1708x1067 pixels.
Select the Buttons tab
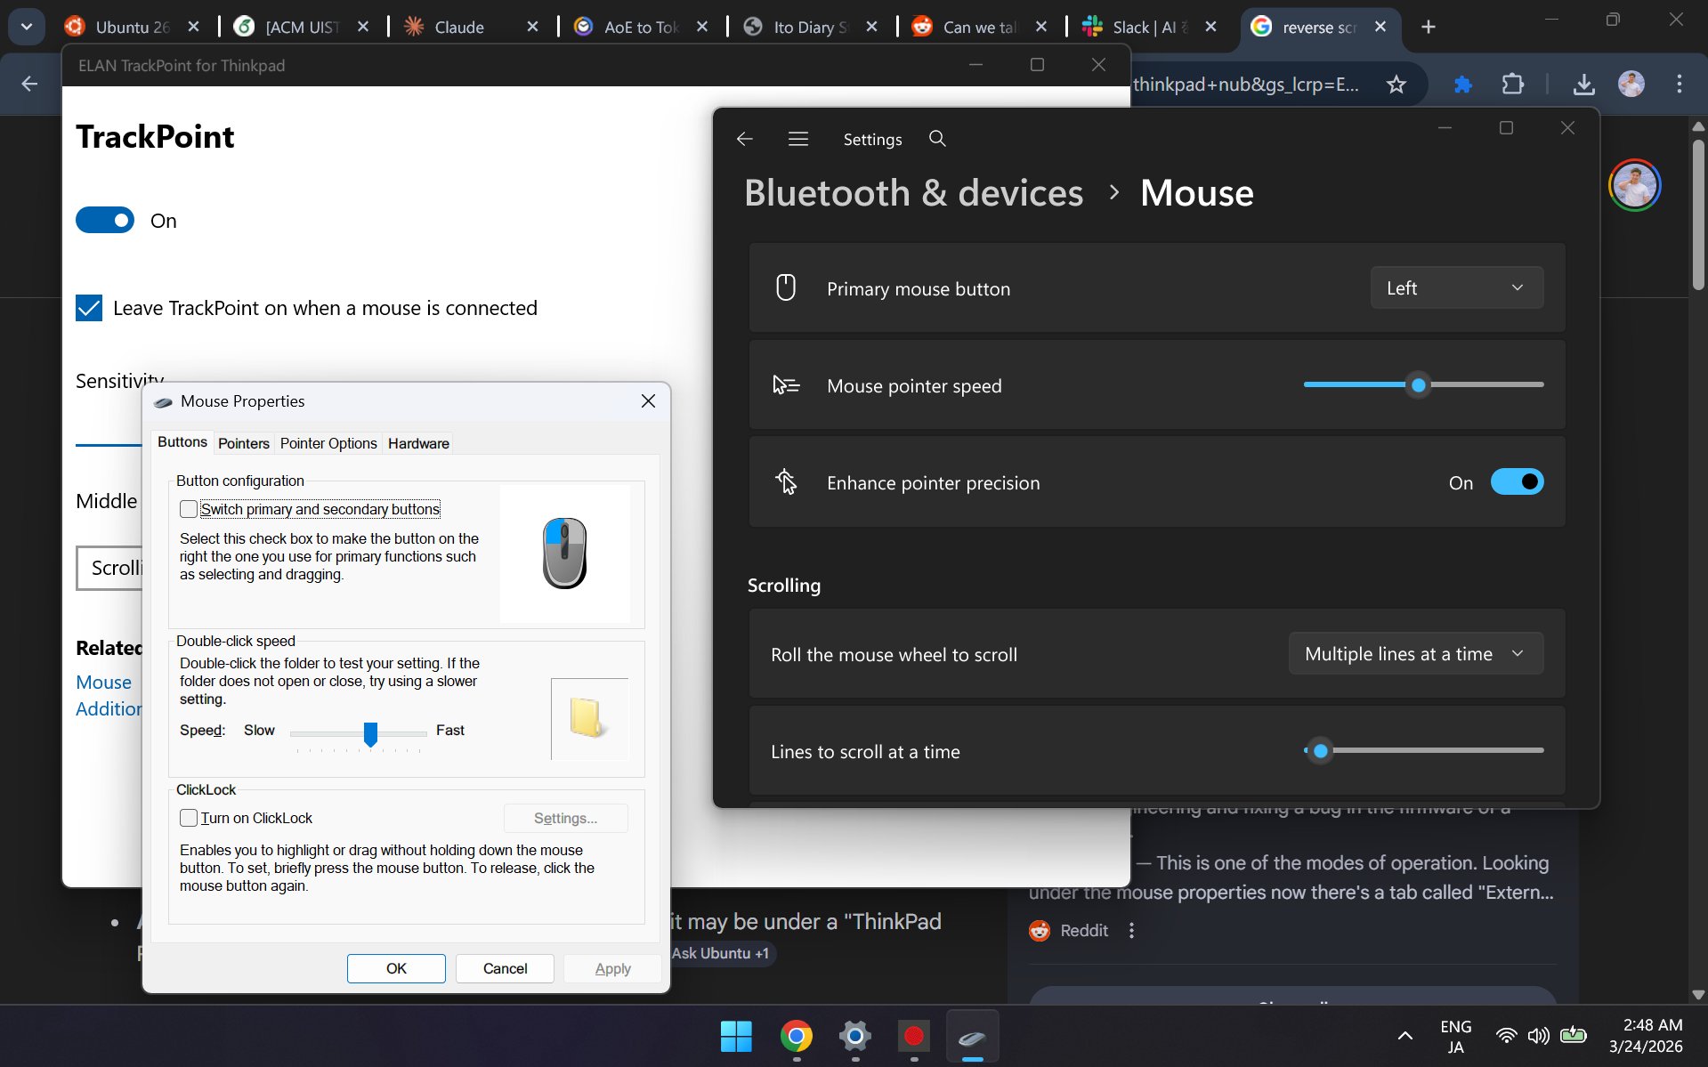point(182,442)
